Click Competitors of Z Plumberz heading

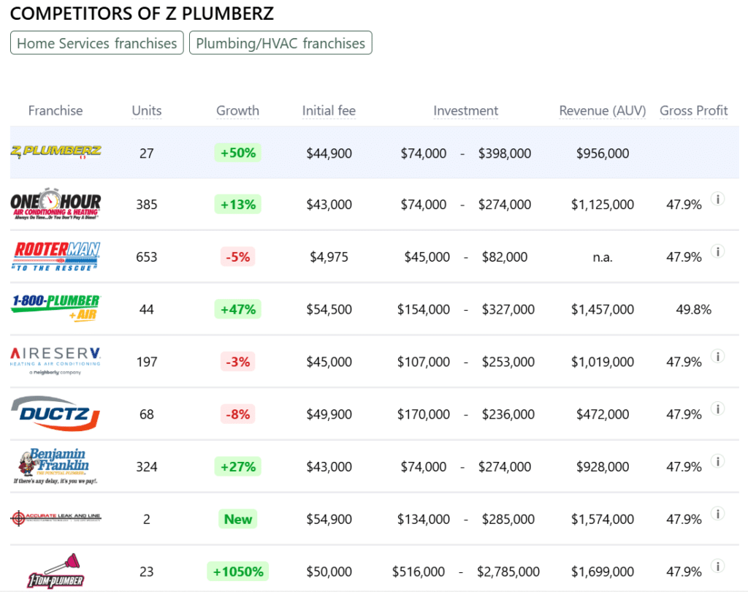(142, 13)
